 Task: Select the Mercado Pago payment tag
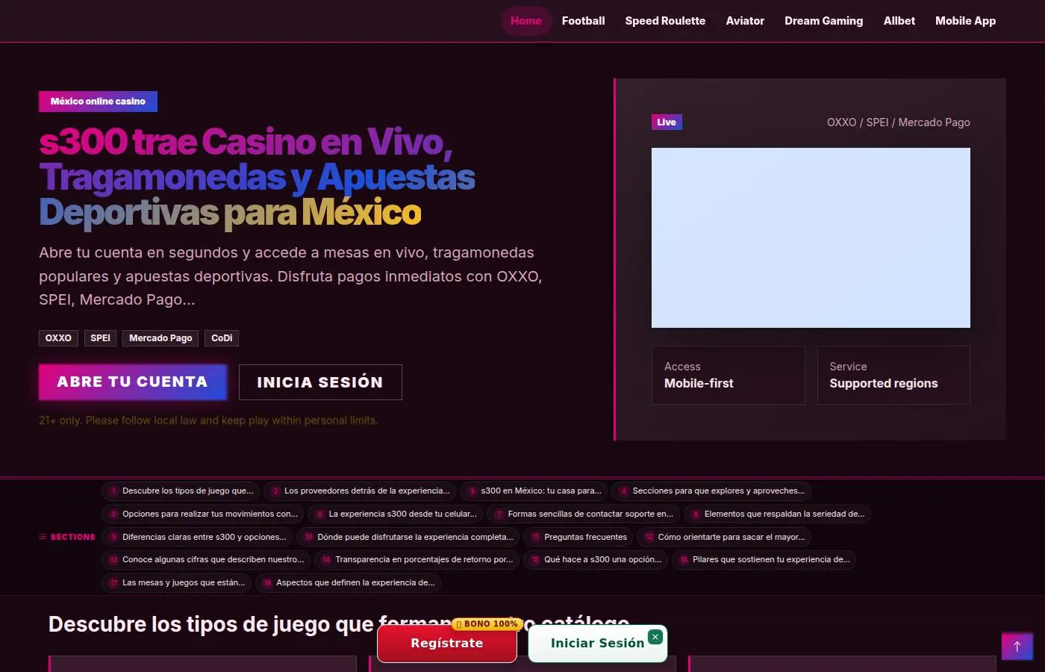(x=160, y=338)
